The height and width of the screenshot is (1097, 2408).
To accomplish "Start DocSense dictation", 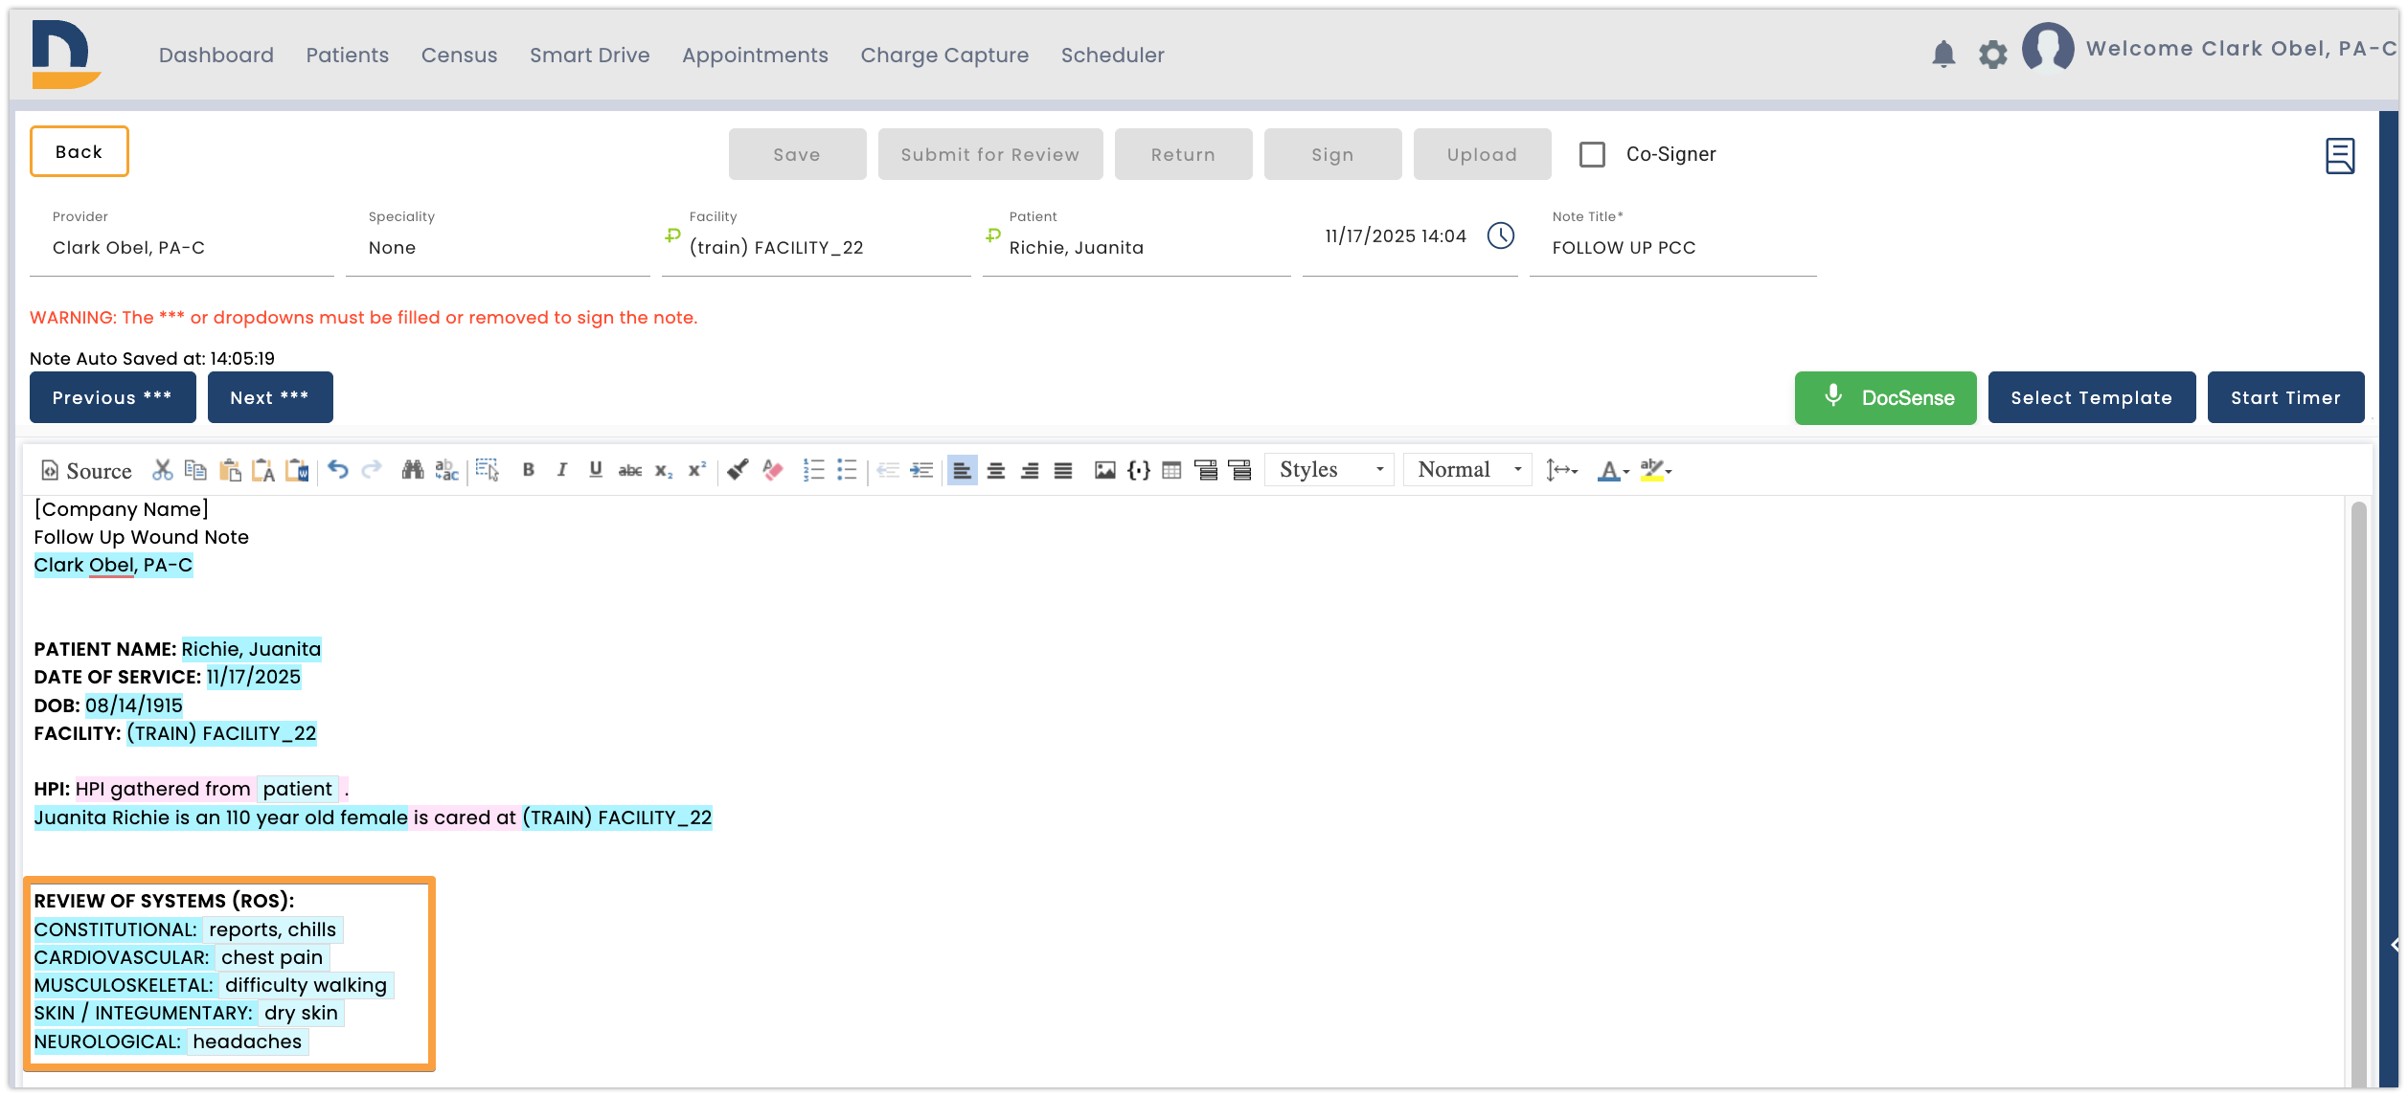I will click(x=1885, y=397).
